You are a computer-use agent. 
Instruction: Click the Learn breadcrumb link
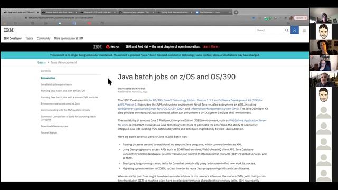[x=42, y=62]
